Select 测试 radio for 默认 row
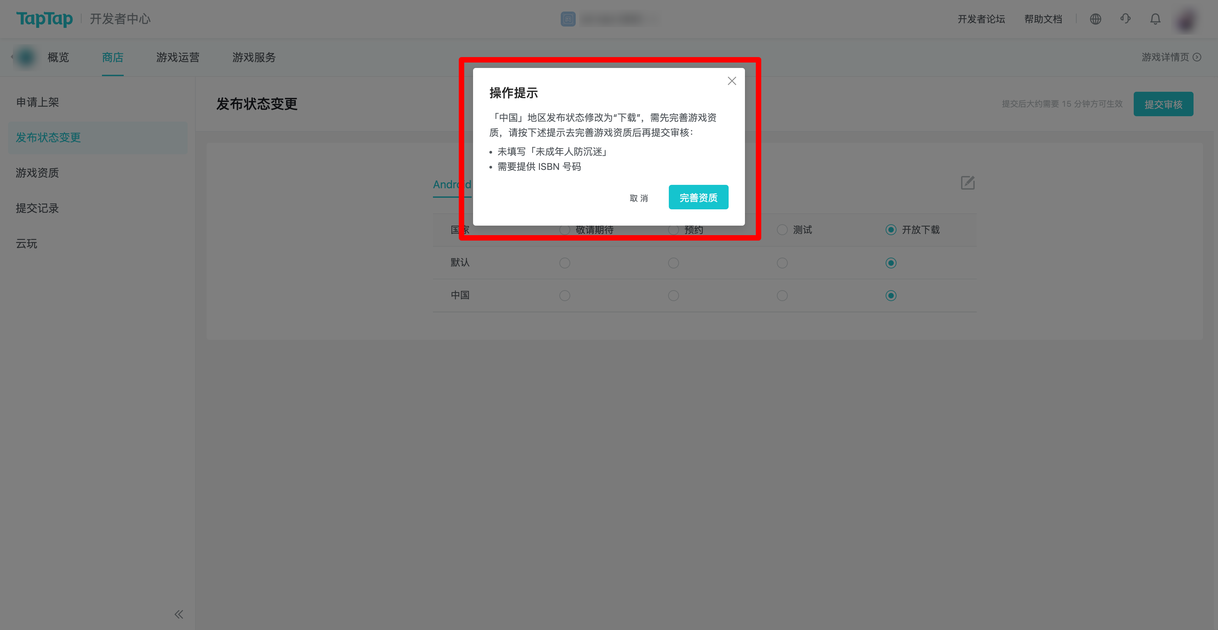Image resolution: width=1218 pixels, height=630 pixels. click(x=782, y=263)
